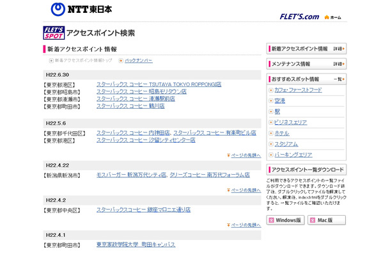
Task: Open スターバックス コーヒー 清瀬駅前店 link
Action: (136, 99)
